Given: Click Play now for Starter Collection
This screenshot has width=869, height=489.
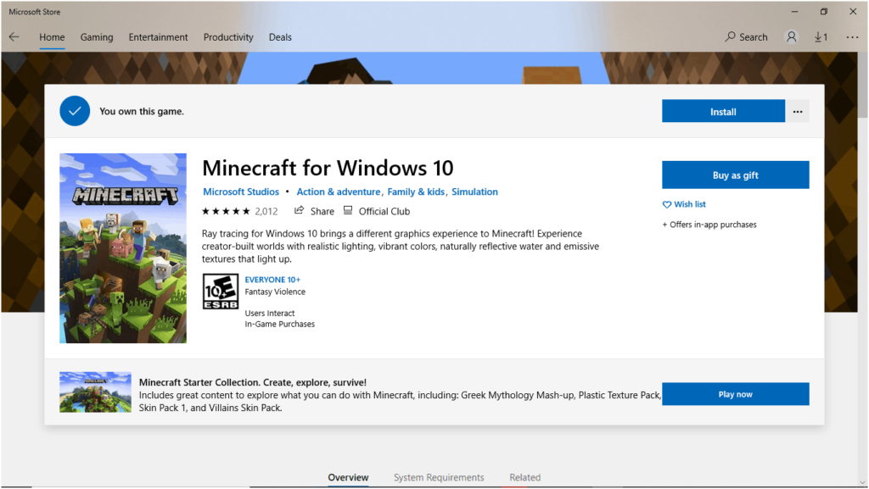Looking at the screenshot, I should pos(735,394).
